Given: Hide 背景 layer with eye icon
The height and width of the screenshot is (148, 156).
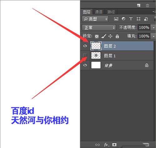Looking at the screenshot, I should [85, 65].
